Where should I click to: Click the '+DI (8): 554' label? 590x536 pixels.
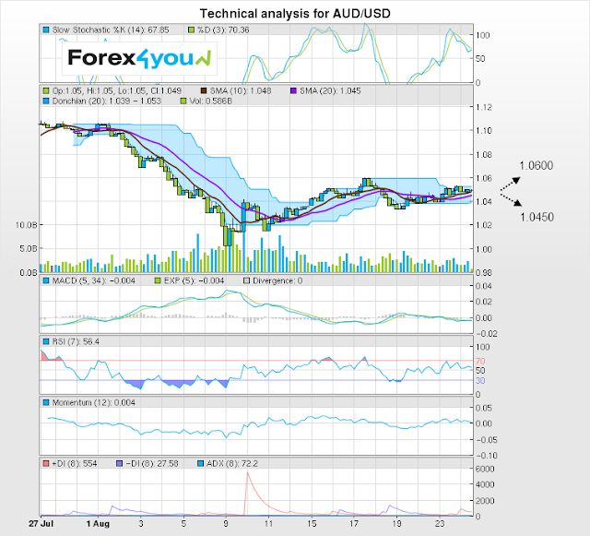tap(75, 464)
